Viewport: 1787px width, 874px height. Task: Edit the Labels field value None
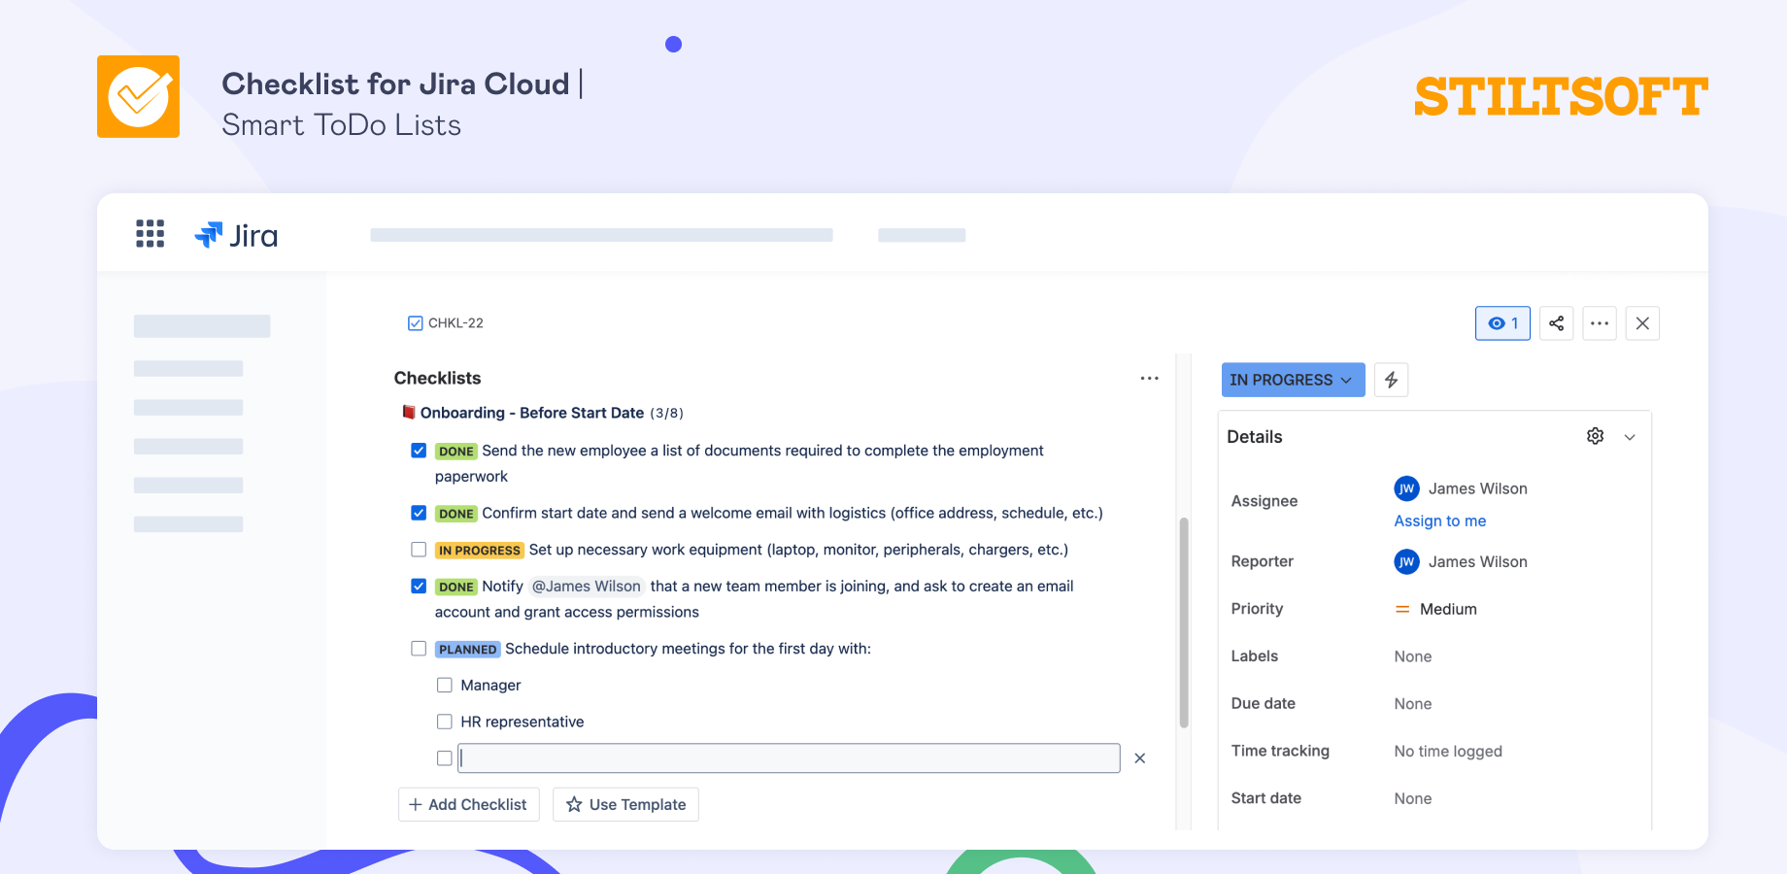1413,656
